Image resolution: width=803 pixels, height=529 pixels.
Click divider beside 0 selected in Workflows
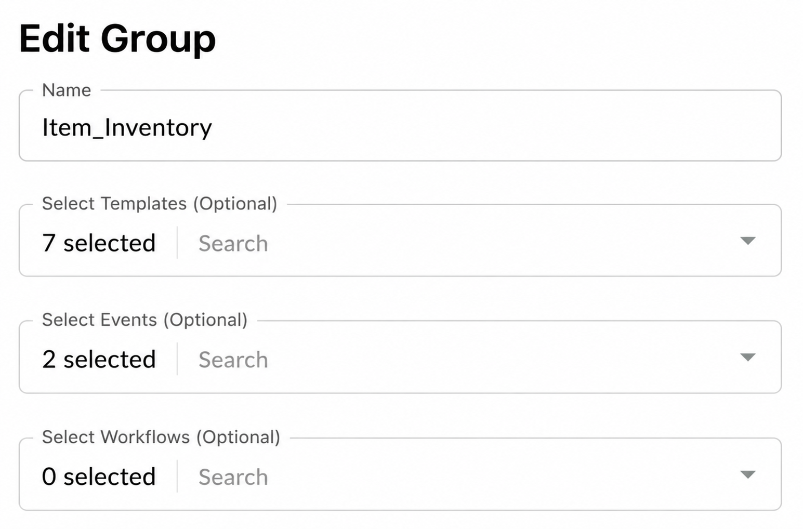(177, 475)
